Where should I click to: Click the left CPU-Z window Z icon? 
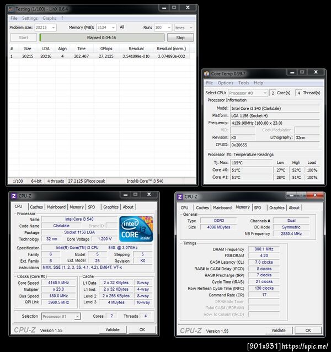(14, 196)
